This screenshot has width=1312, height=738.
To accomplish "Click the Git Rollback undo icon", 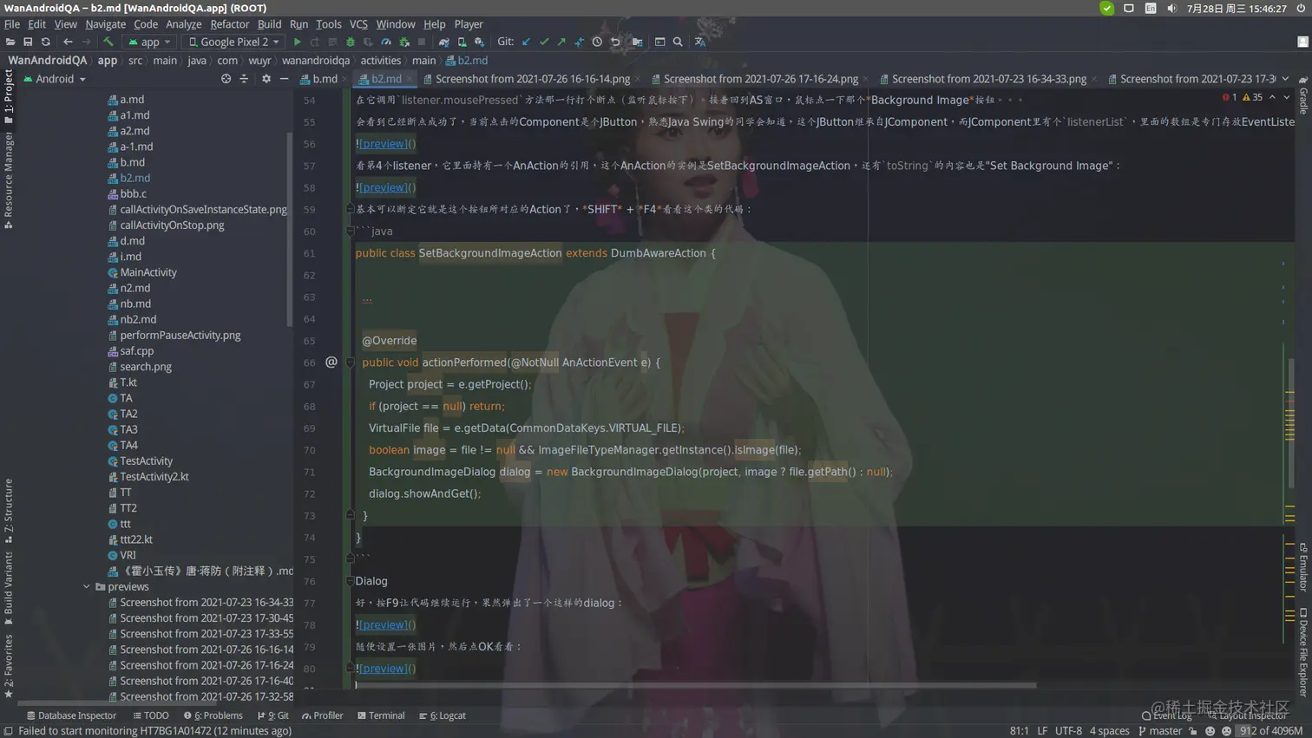I will tap(615, 42).
